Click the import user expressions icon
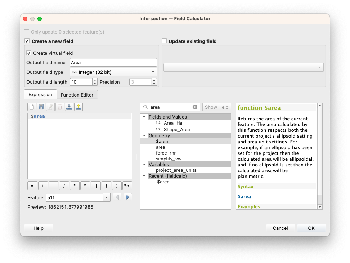 click(69, 107)
